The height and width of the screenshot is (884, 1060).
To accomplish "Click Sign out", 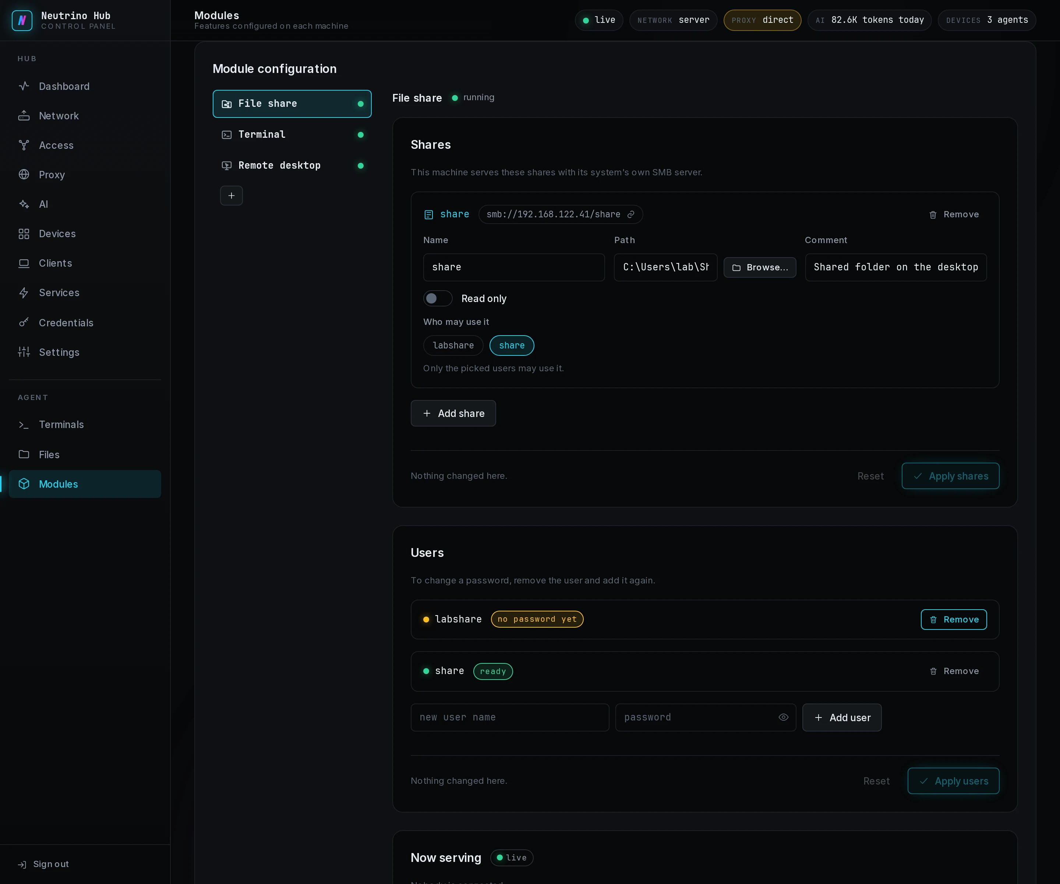I will pos(43,864).
